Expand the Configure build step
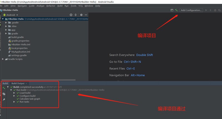Image resolution: width=222 pixels, height=119 pixels. click(14, 96)
